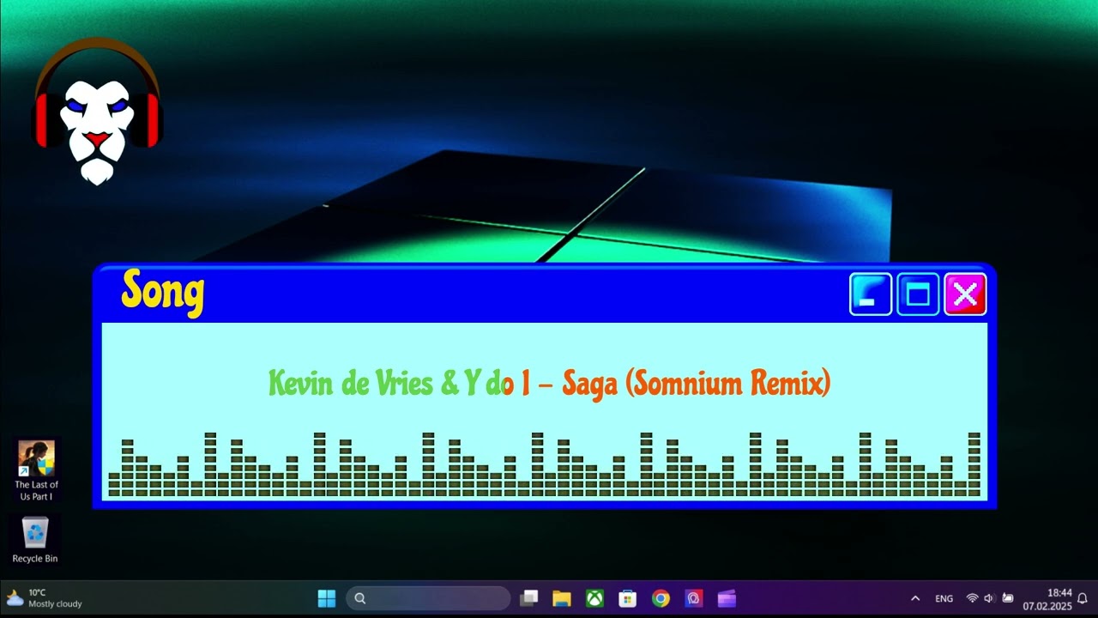Click the taskbar search box
This screenshot has width=1098, height=618.
(x=428, y=598)
